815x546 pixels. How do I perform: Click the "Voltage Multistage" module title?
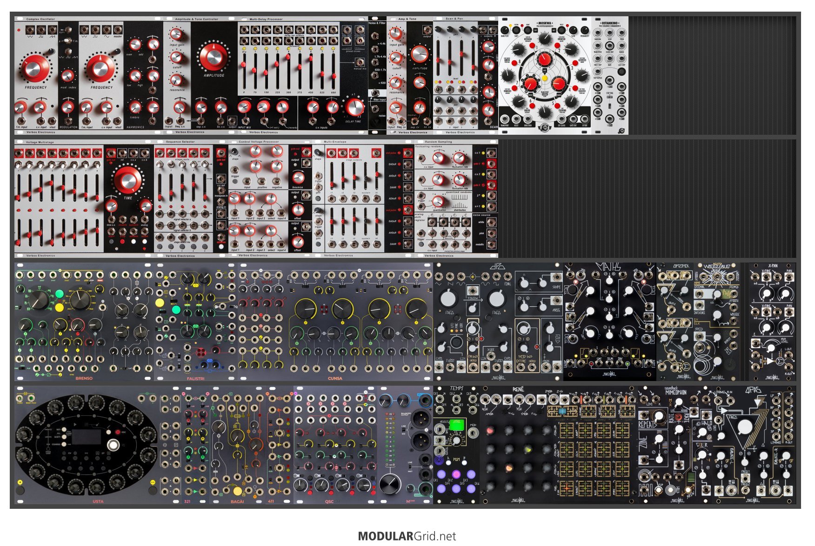pos(40,142)
